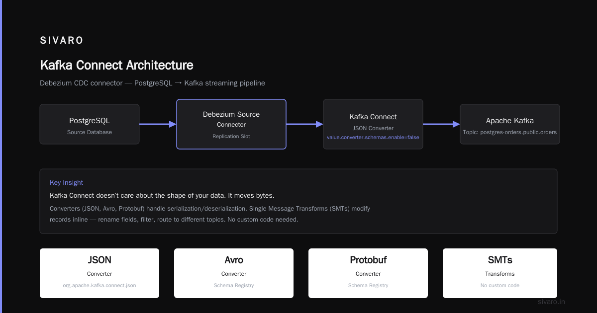
Task: Select the Apache Kafka topic box
Action: tap(510, 124)
